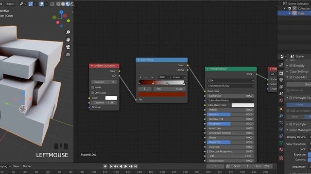This screenshot has height=174, width=311.
Task: Open ColorRamp tools chevron menu
Action: pos(152,77)
